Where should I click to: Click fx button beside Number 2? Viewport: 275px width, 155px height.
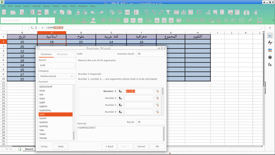coord(120,98)
